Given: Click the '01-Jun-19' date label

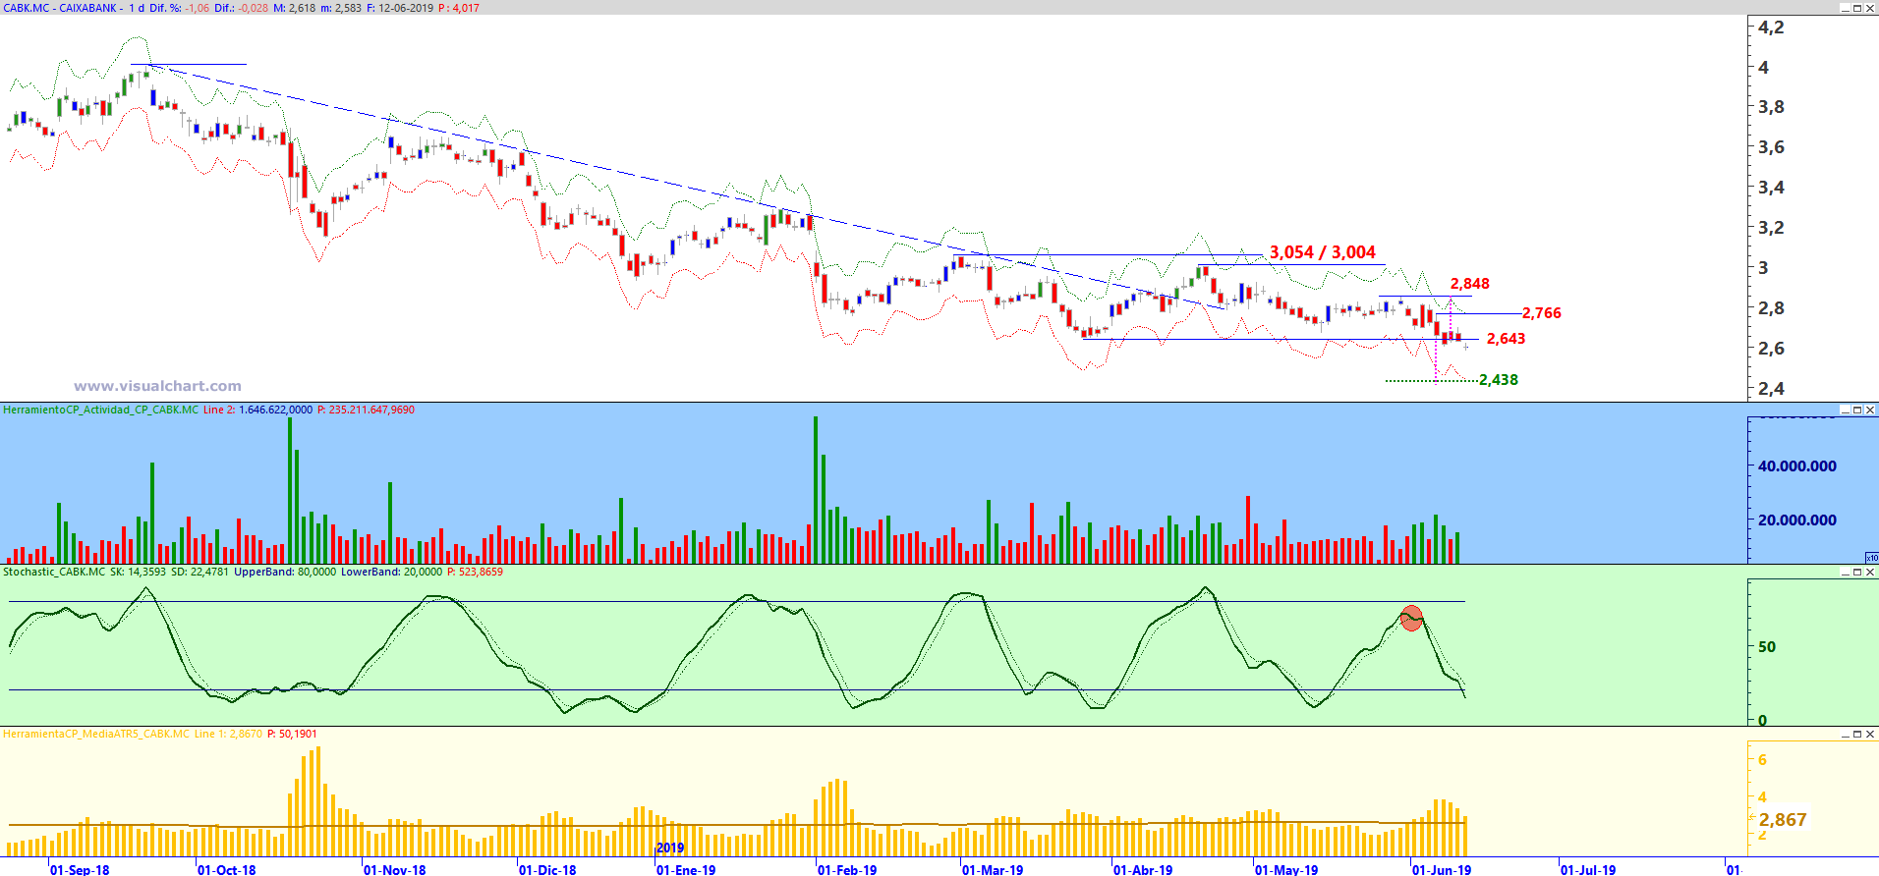Looking at the screenshot, I should (x=1442, y=869).
